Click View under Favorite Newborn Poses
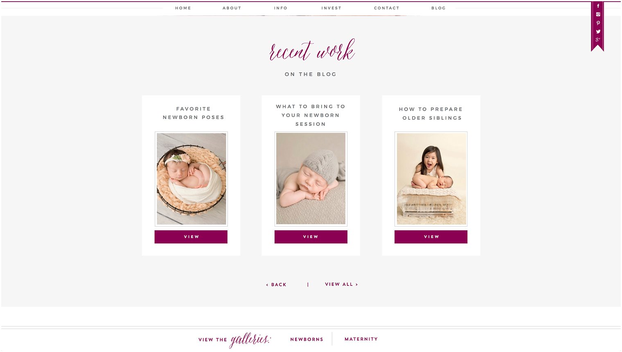 [191, 237]
